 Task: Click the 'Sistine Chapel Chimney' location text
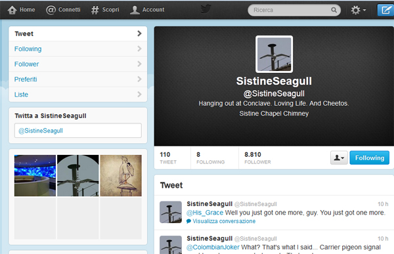coord(274,114)
